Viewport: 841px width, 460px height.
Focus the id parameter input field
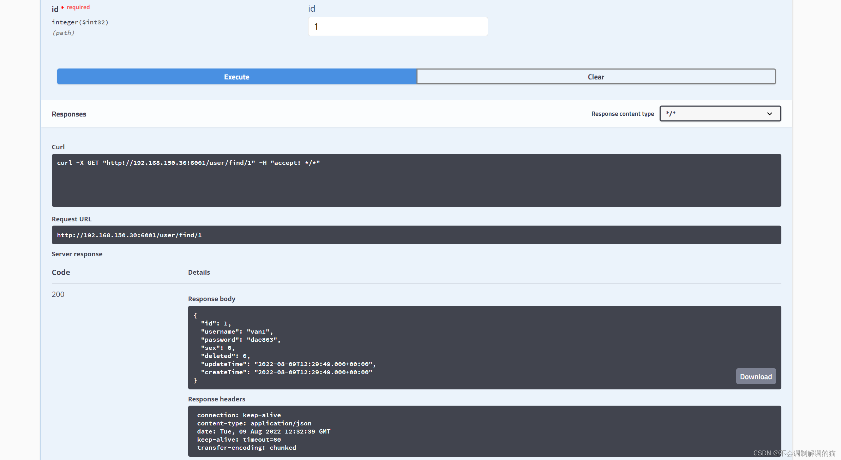coord(398,26)
